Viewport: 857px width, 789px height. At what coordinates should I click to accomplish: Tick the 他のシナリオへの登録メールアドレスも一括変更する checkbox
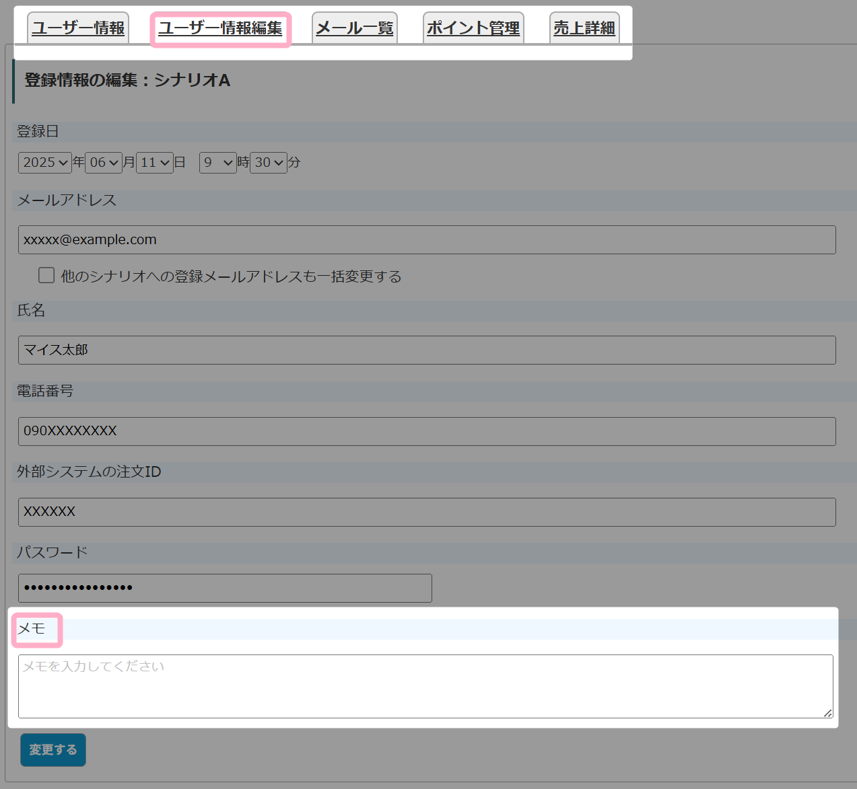[46, 275]
